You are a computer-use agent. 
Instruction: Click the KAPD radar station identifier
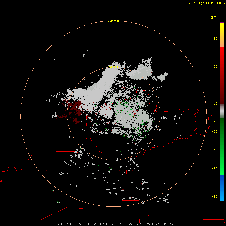coord(133,224)
